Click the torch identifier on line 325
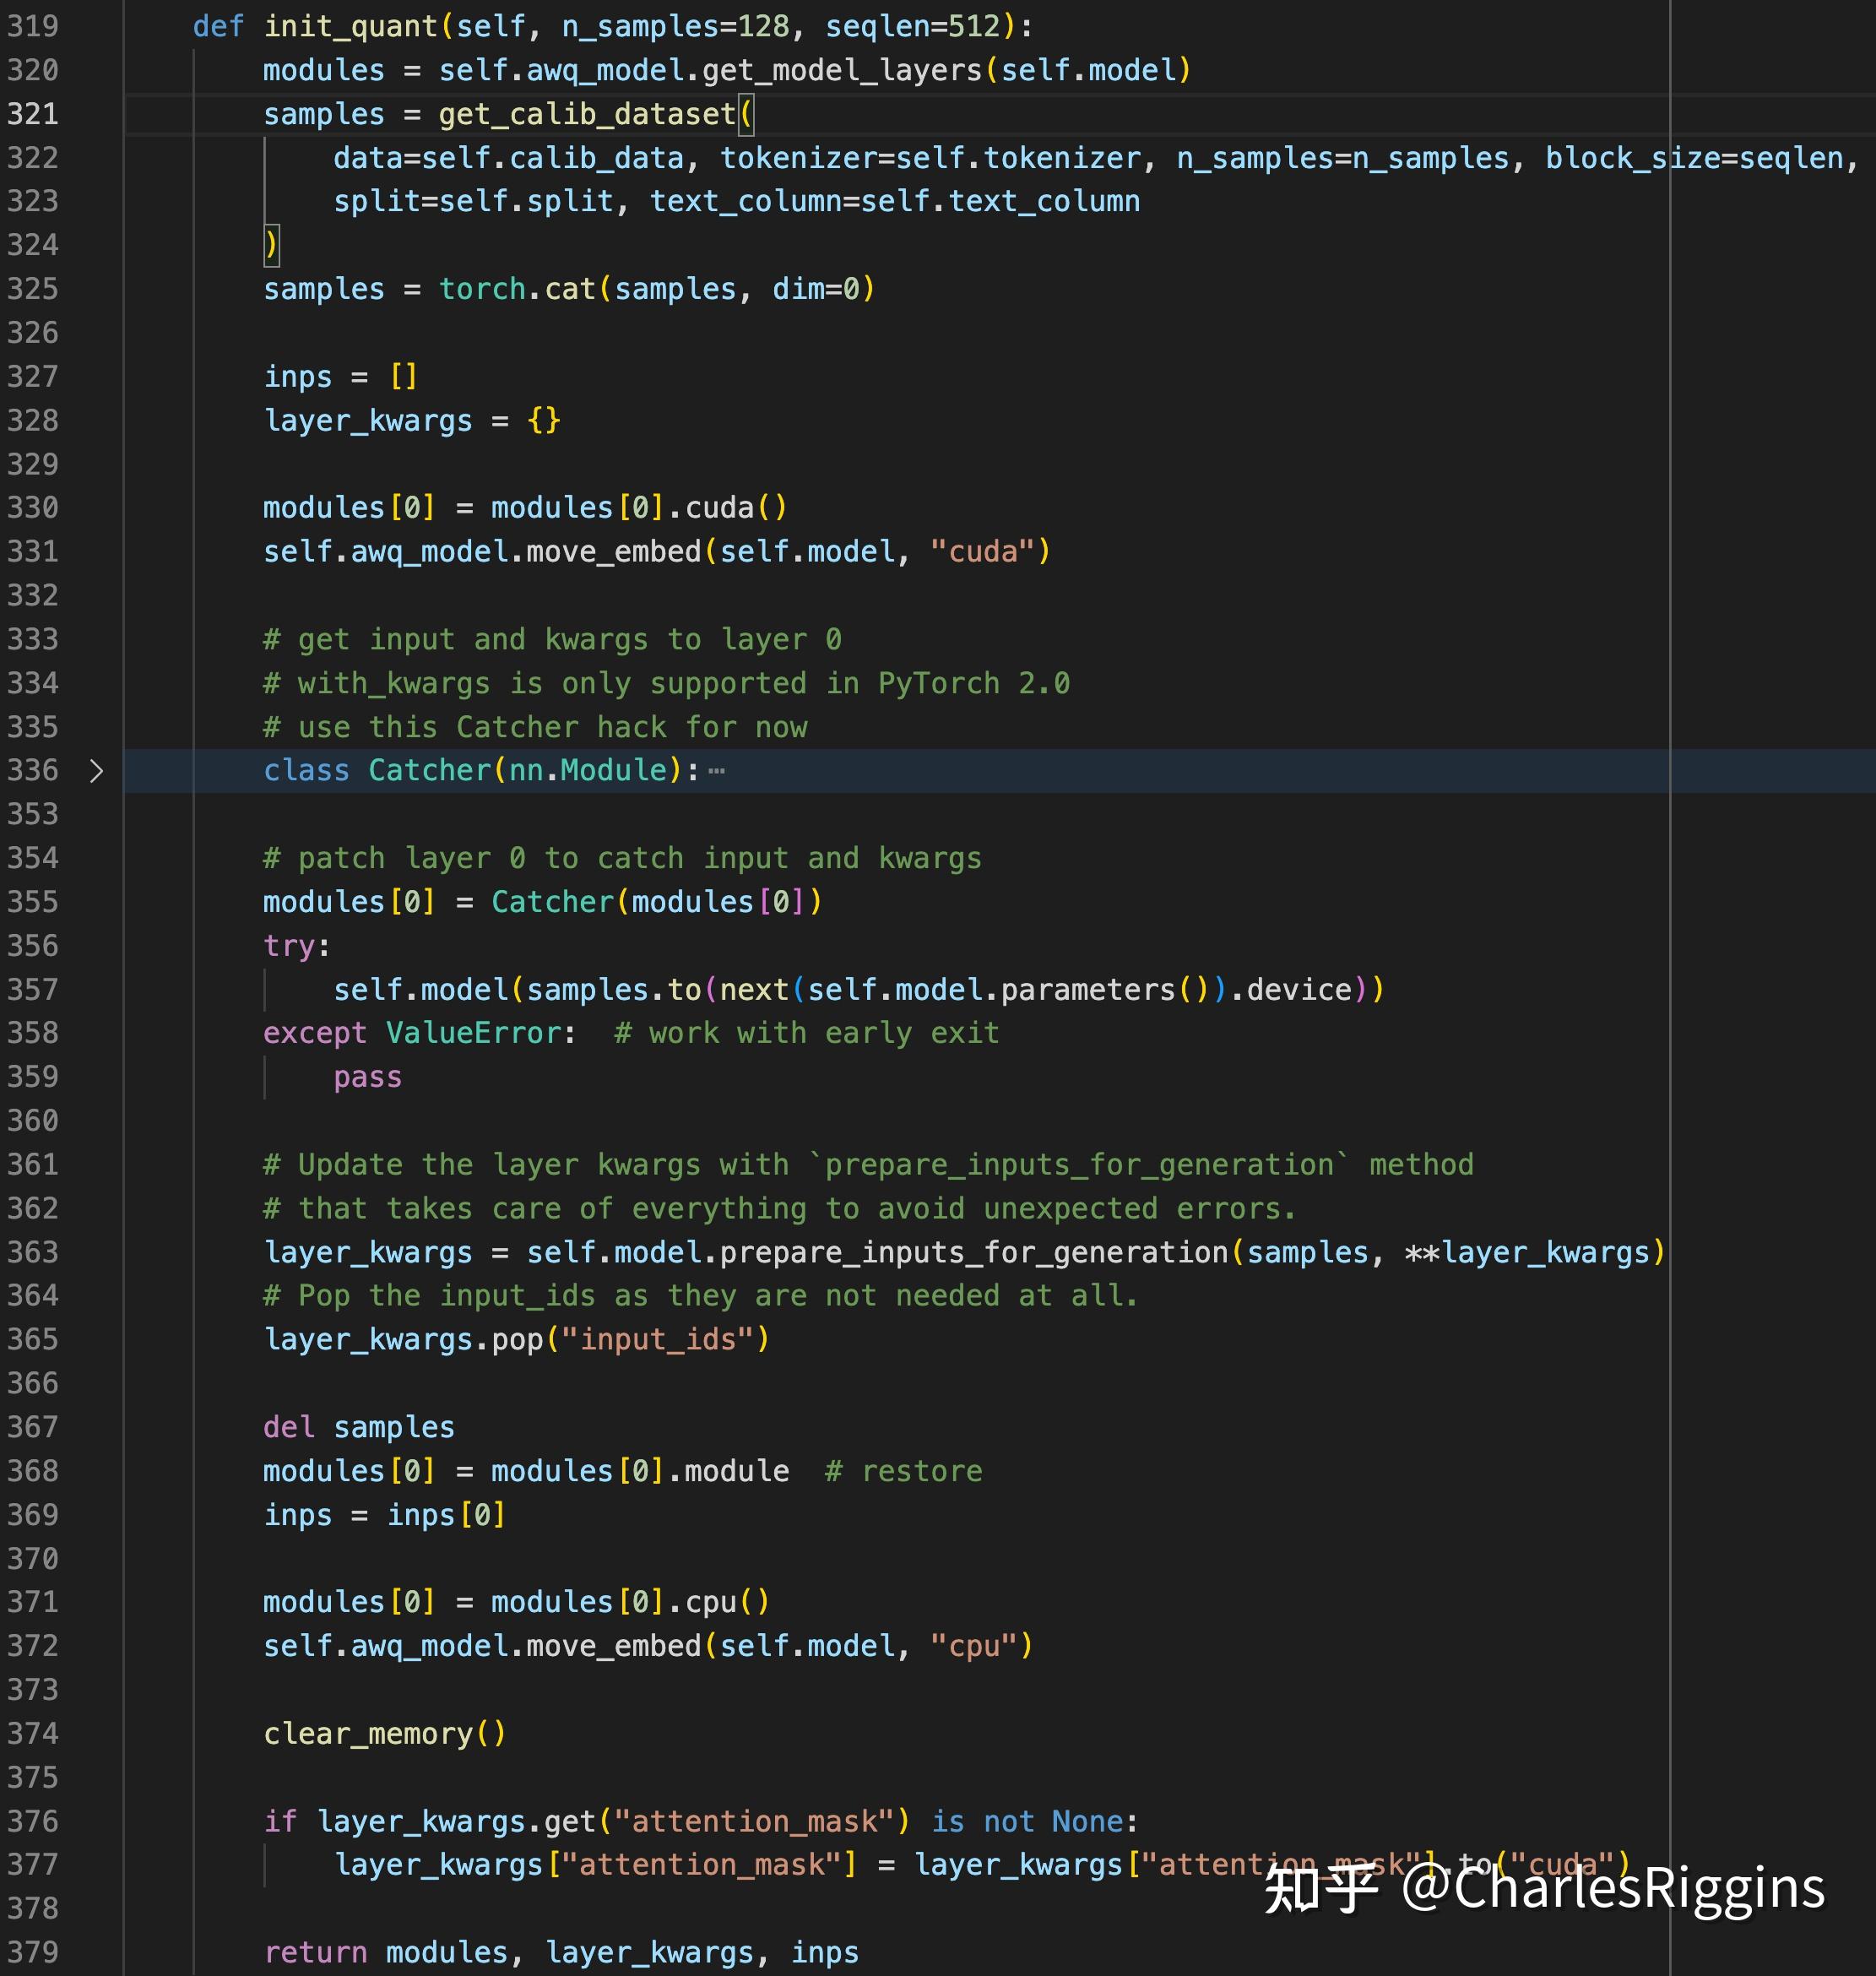 tap(482, 289)
